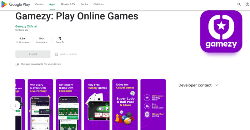Open the Books tab

pos(84,4)
